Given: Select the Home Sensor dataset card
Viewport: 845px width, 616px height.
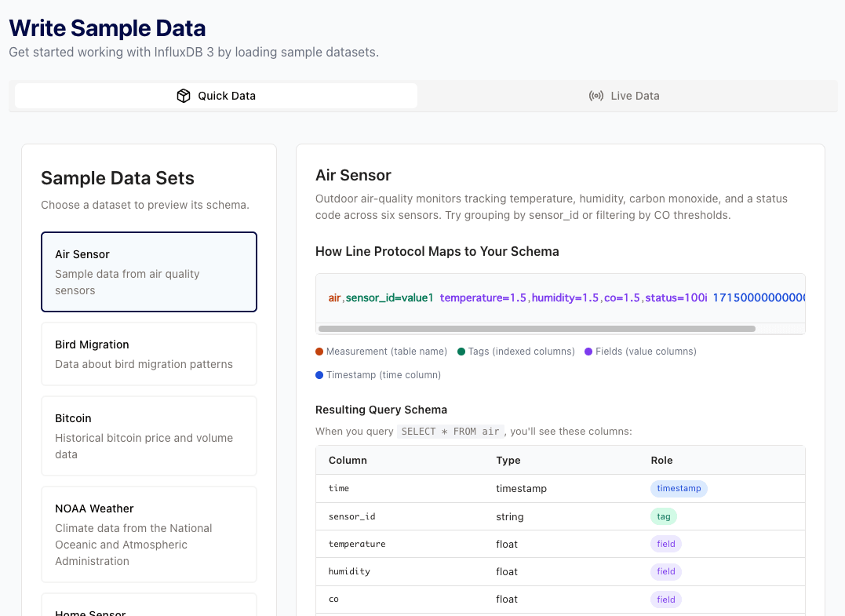Looking at the screenshot, I should tap(149, 606).
